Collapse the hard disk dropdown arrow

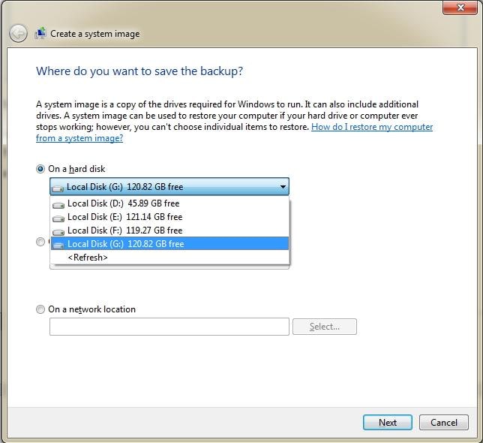pyautogui.click(x=283, y=186)
